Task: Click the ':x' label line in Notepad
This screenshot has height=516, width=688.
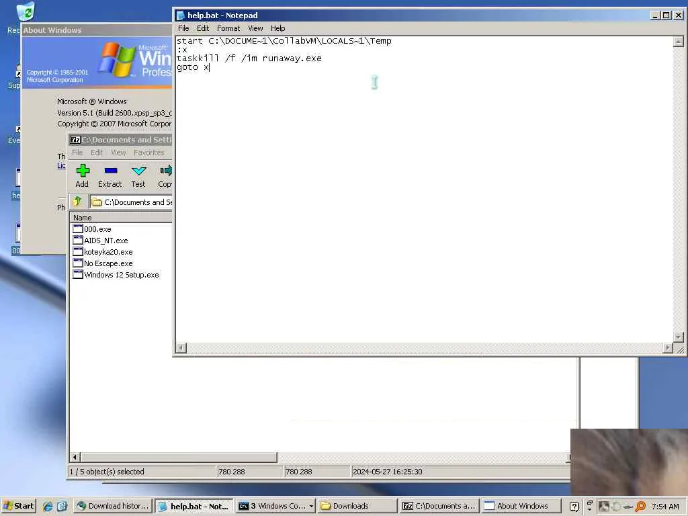Action: (181, 50)
